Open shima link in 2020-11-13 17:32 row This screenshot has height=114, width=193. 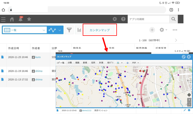click(x=39, y=80)
